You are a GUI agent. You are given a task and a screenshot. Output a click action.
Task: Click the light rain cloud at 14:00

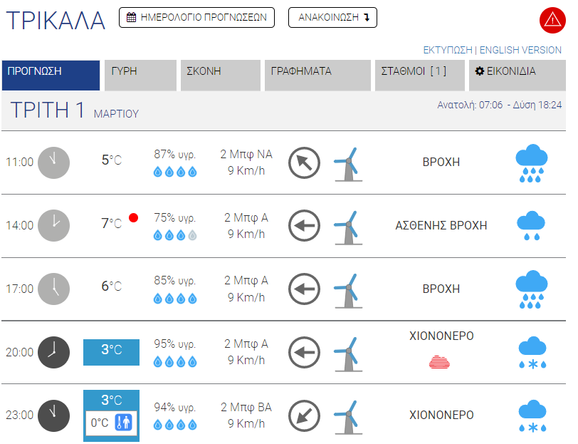pos(531,226)
